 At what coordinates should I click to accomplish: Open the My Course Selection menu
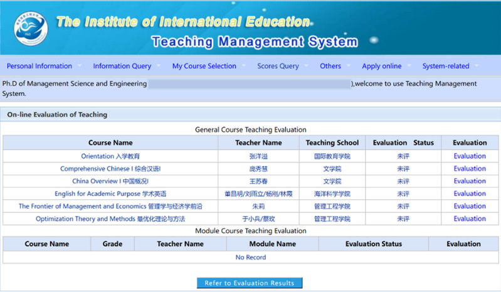(x=204, y=66)
